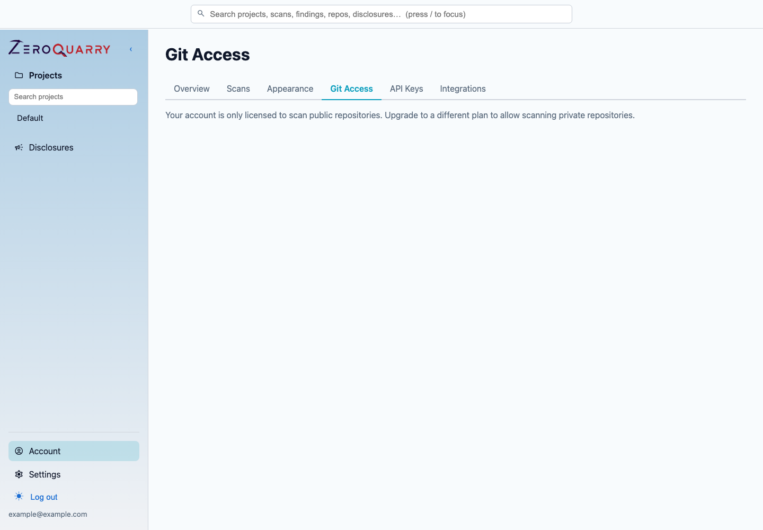Switch to the Appearance tab
This screenshot has height=530, width=763.
(x=290, y=89)
